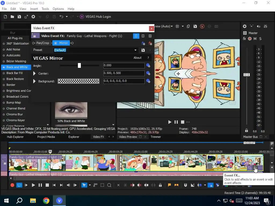Open VEGAS Mirror About
Image resolution: width=275 pixels, height=206 pixels.
(x=137, y=58)
